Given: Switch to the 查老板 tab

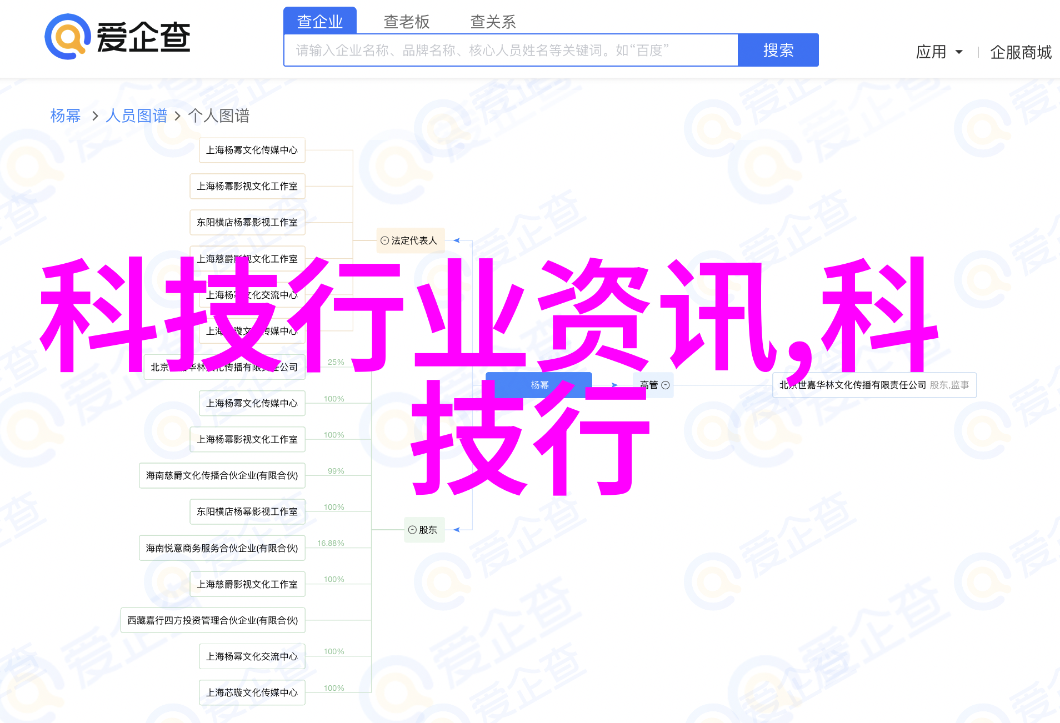Looking at the screenshot, I should tap(407, 21).
